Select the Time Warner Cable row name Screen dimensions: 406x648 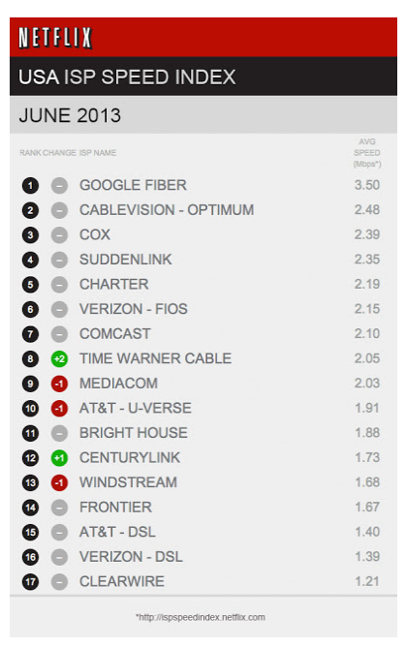[155, 358]
